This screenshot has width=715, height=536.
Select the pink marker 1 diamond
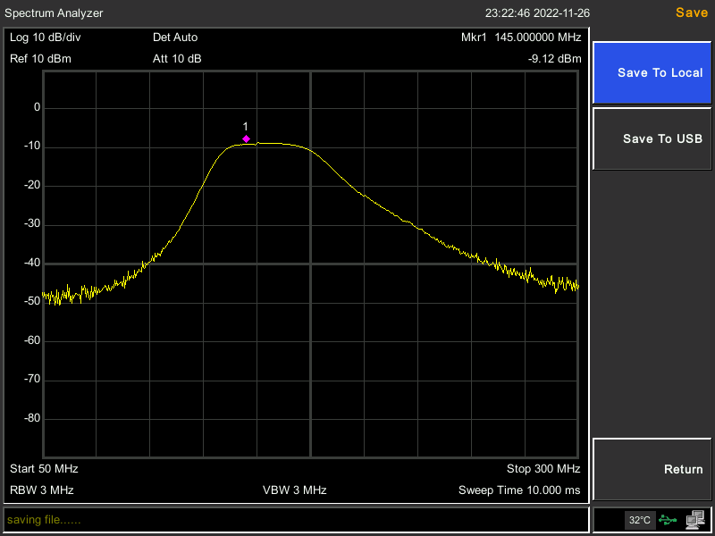coord(246,138)
